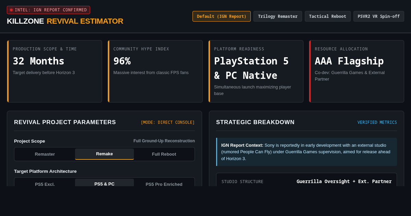
Task: Click the IGN Report Context note
Action: 307,152
